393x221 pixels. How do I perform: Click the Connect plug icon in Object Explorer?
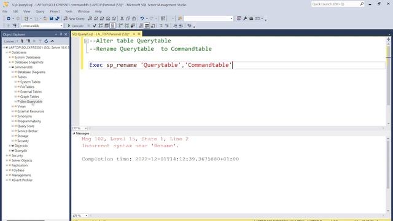tap(22, 41)
